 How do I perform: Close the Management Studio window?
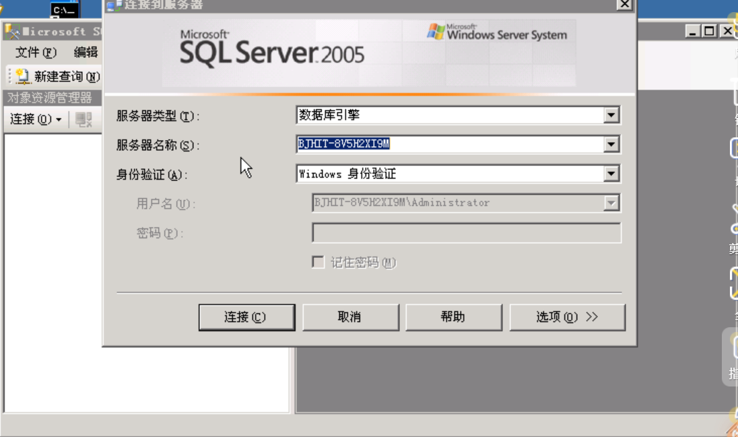pyautogui.click(x=727, y=32)
